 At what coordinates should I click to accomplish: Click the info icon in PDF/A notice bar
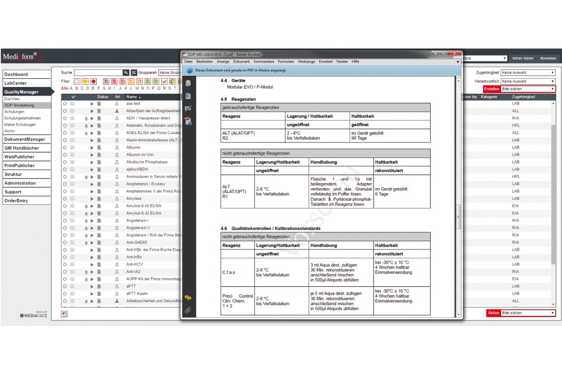pyautogui.click(x=189, y=70)
